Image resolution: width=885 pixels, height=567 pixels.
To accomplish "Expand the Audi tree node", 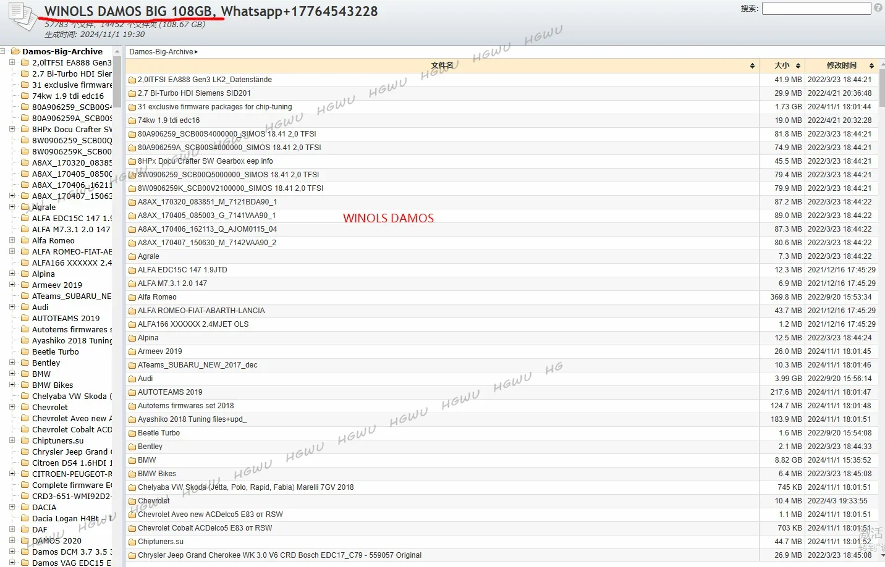I will 12,306.
